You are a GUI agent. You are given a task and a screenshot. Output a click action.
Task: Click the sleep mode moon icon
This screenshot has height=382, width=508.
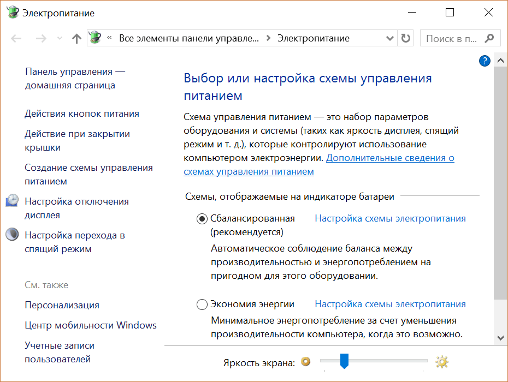12,235
